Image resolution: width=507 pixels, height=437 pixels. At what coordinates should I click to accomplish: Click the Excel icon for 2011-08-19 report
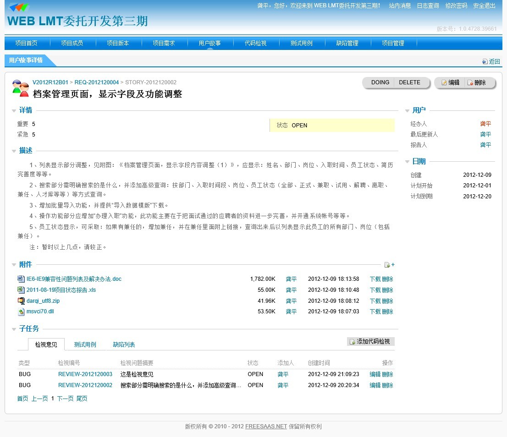[x=21, y=290]
